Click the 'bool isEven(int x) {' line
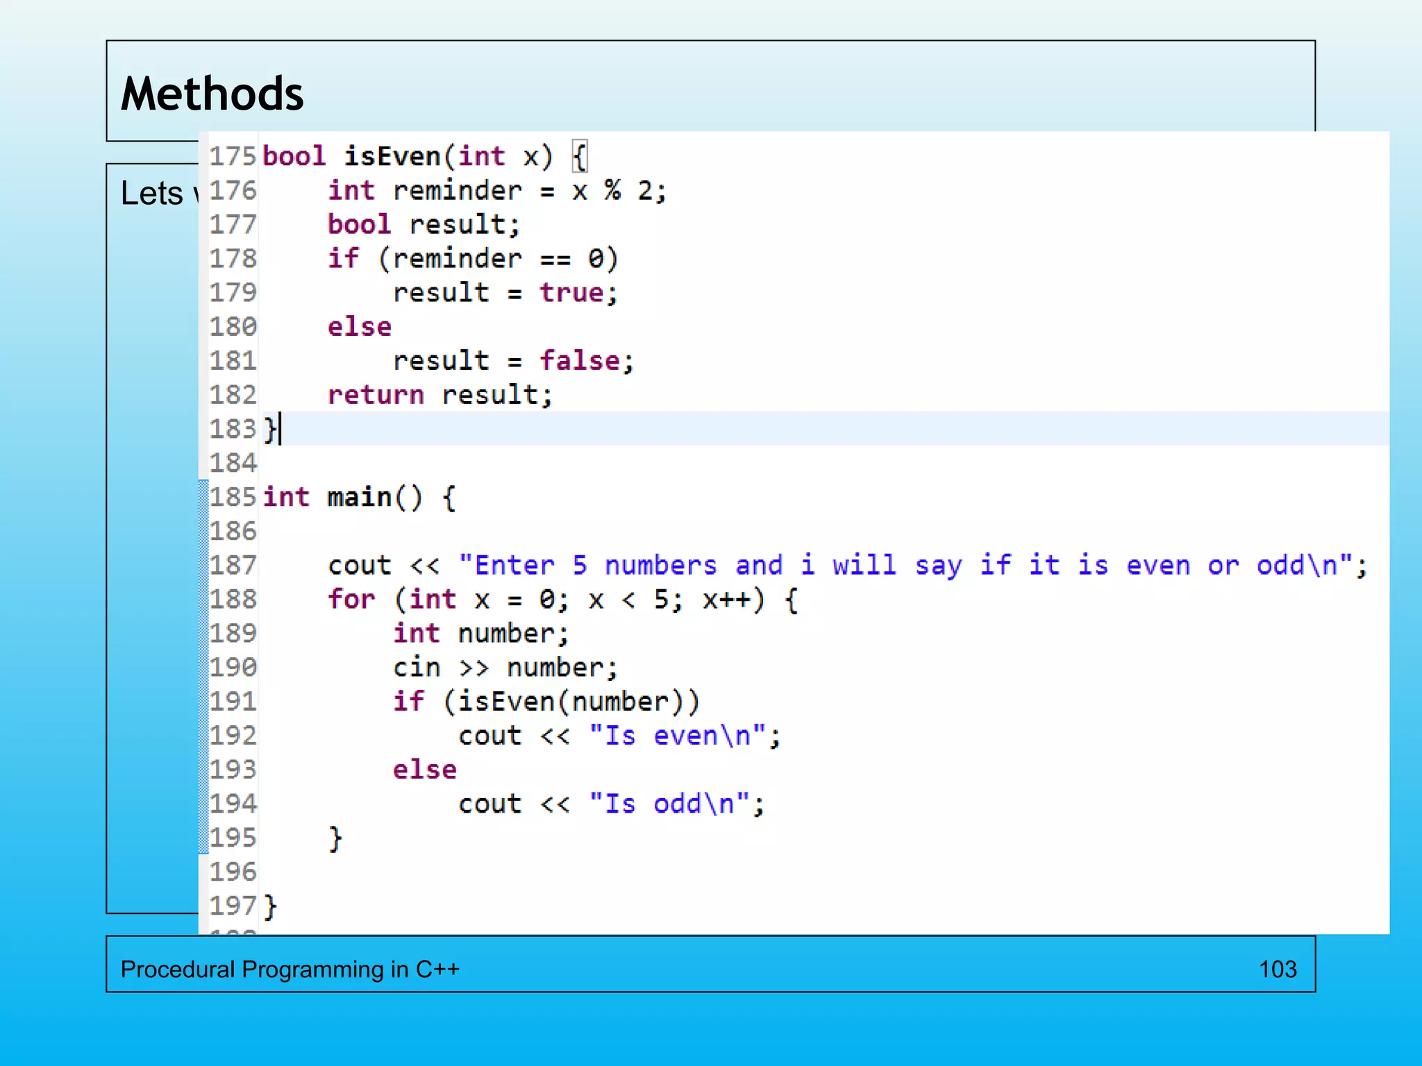The image size is (1422, 1066). click(425, 156)
